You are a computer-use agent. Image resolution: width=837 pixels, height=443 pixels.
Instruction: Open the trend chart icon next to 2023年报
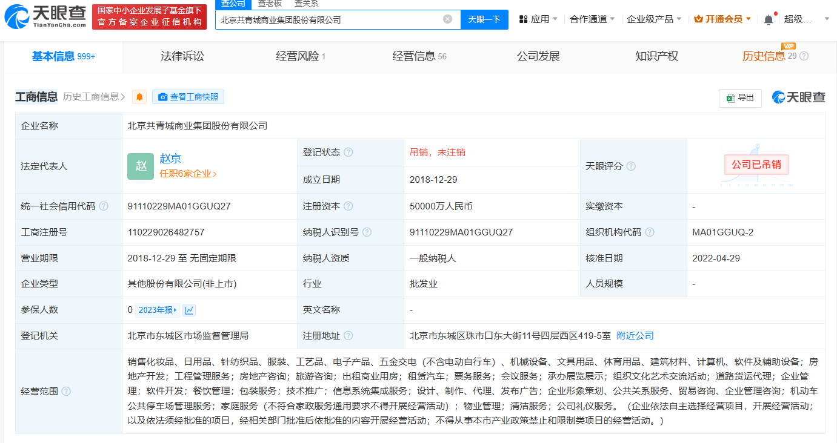pyautogui.click(x=189, y=310)
